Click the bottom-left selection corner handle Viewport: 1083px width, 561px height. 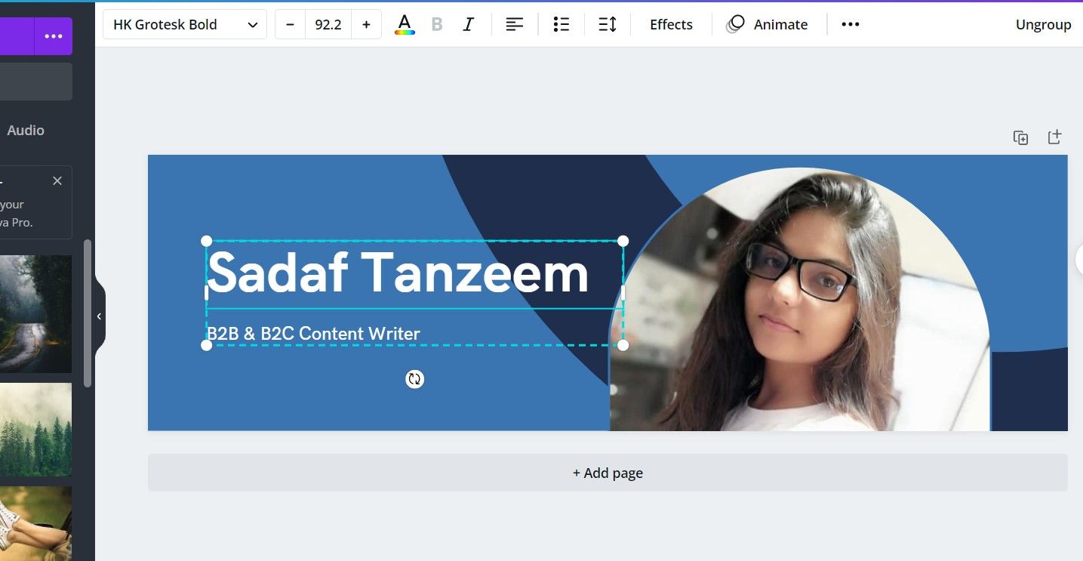click(207, 345)
